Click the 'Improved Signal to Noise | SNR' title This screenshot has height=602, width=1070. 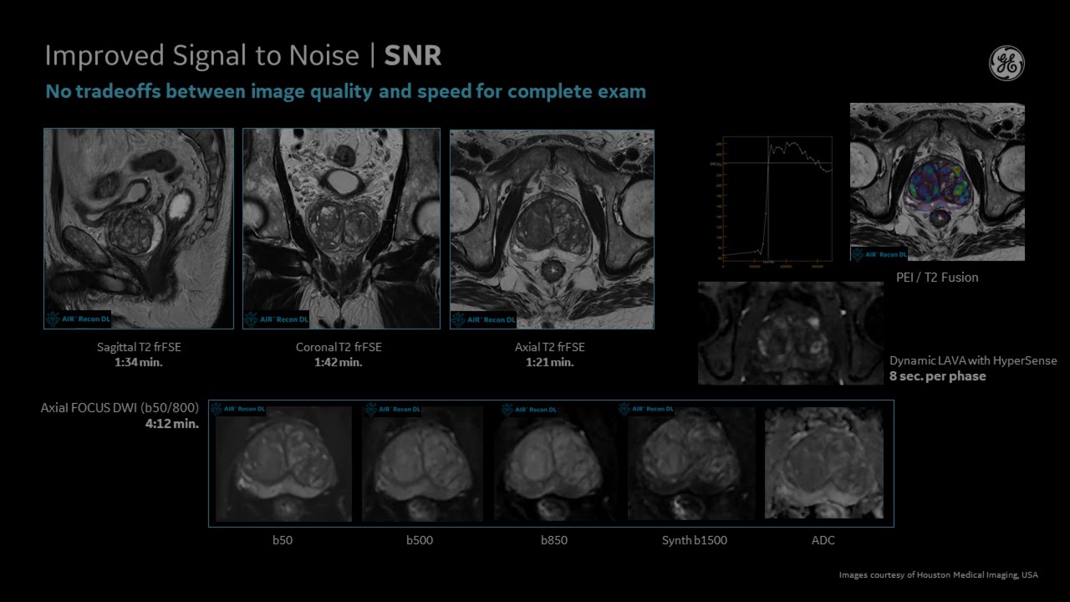pos(242,56)
